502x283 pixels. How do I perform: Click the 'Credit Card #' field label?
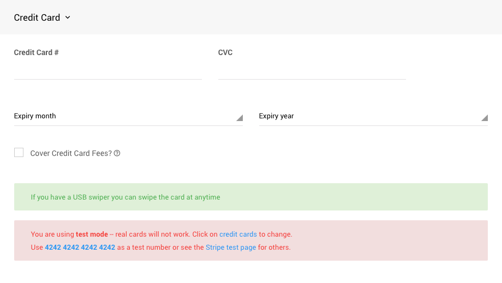(37, 53)
